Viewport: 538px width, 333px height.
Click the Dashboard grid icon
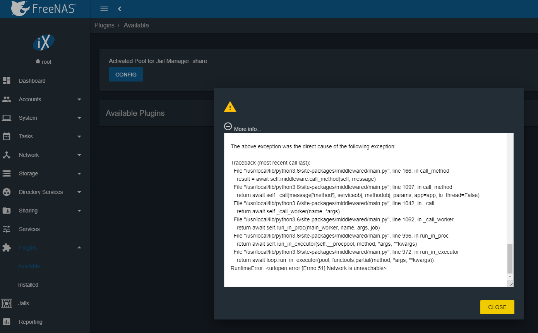click(x=7, y=81)
